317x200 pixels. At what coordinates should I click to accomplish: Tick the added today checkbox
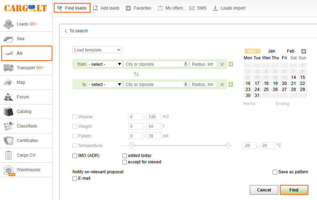(124, 156)
